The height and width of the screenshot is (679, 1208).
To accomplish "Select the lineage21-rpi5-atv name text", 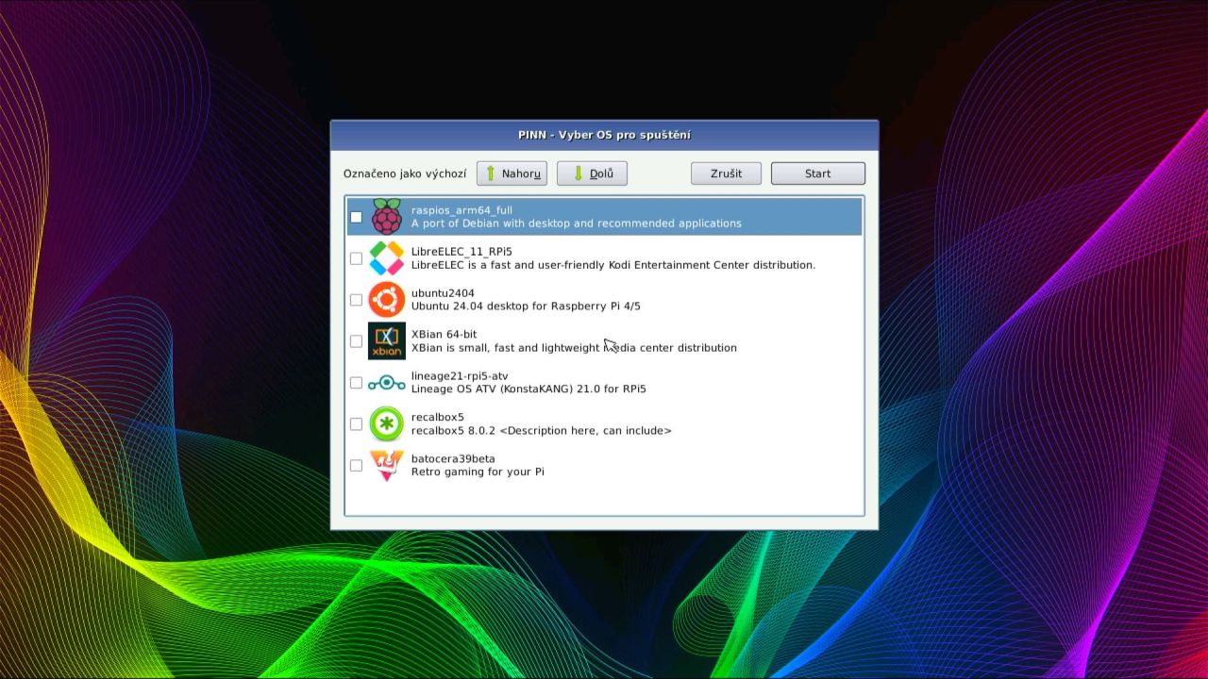I will 460,376.
